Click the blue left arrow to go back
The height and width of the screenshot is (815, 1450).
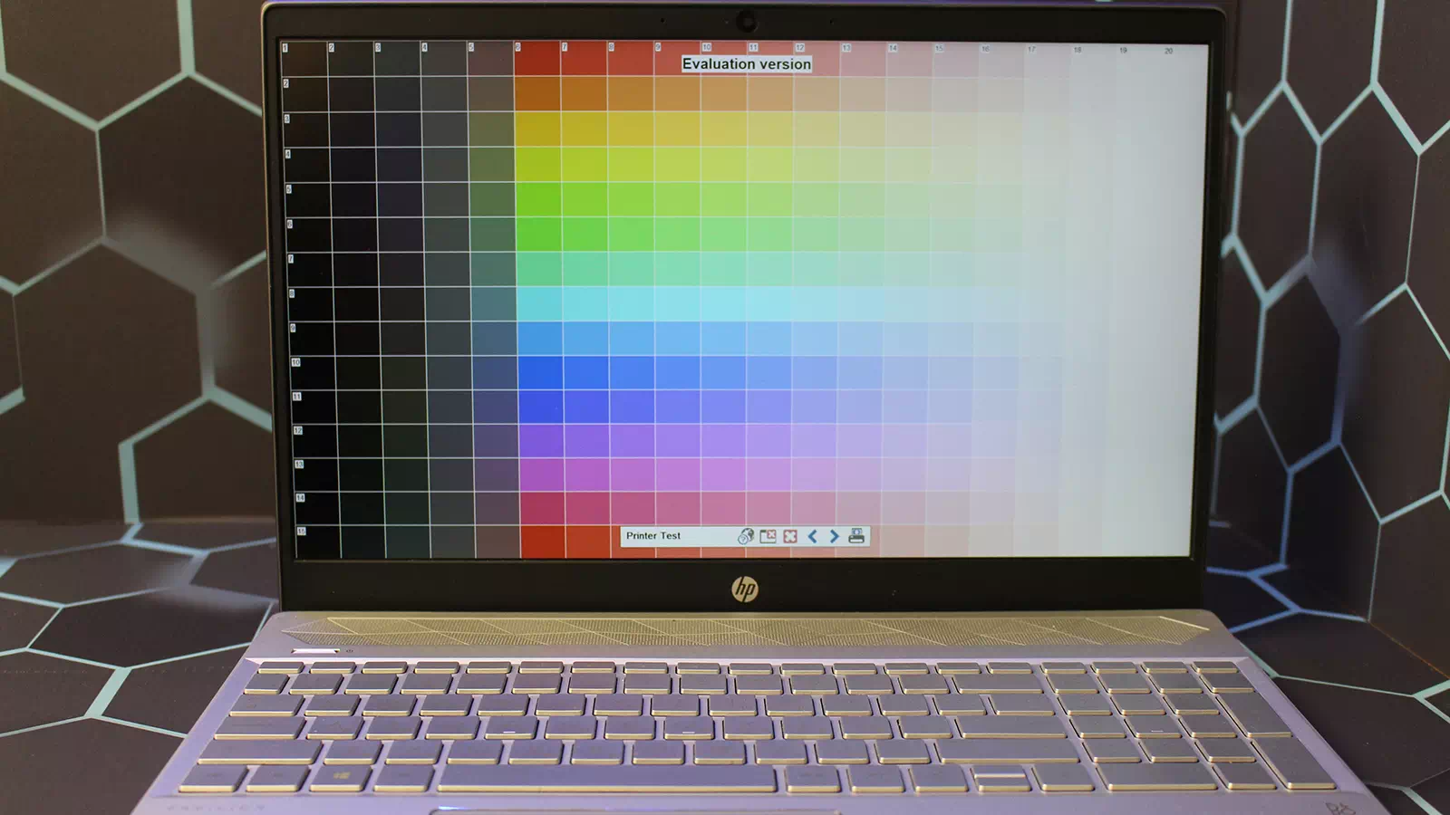coord(812,536)
